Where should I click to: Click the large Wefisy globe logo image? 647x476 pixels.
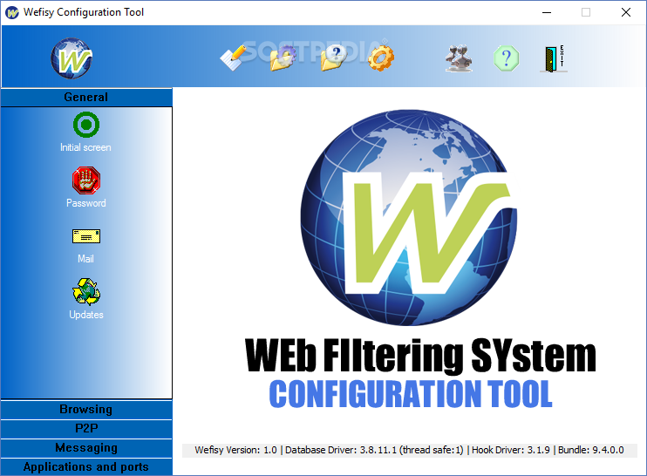(x=408, y=217)
